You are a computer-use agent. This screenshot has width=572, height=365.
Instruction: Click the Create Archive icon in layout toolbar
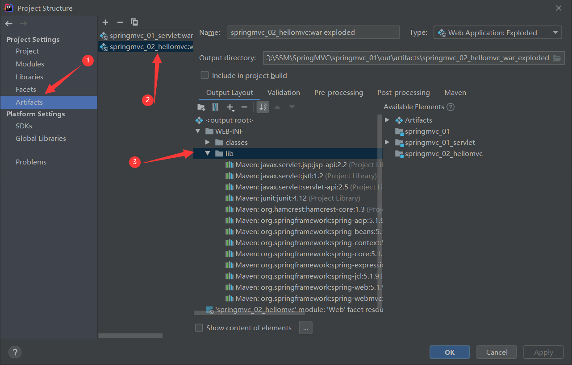(215, 107)
